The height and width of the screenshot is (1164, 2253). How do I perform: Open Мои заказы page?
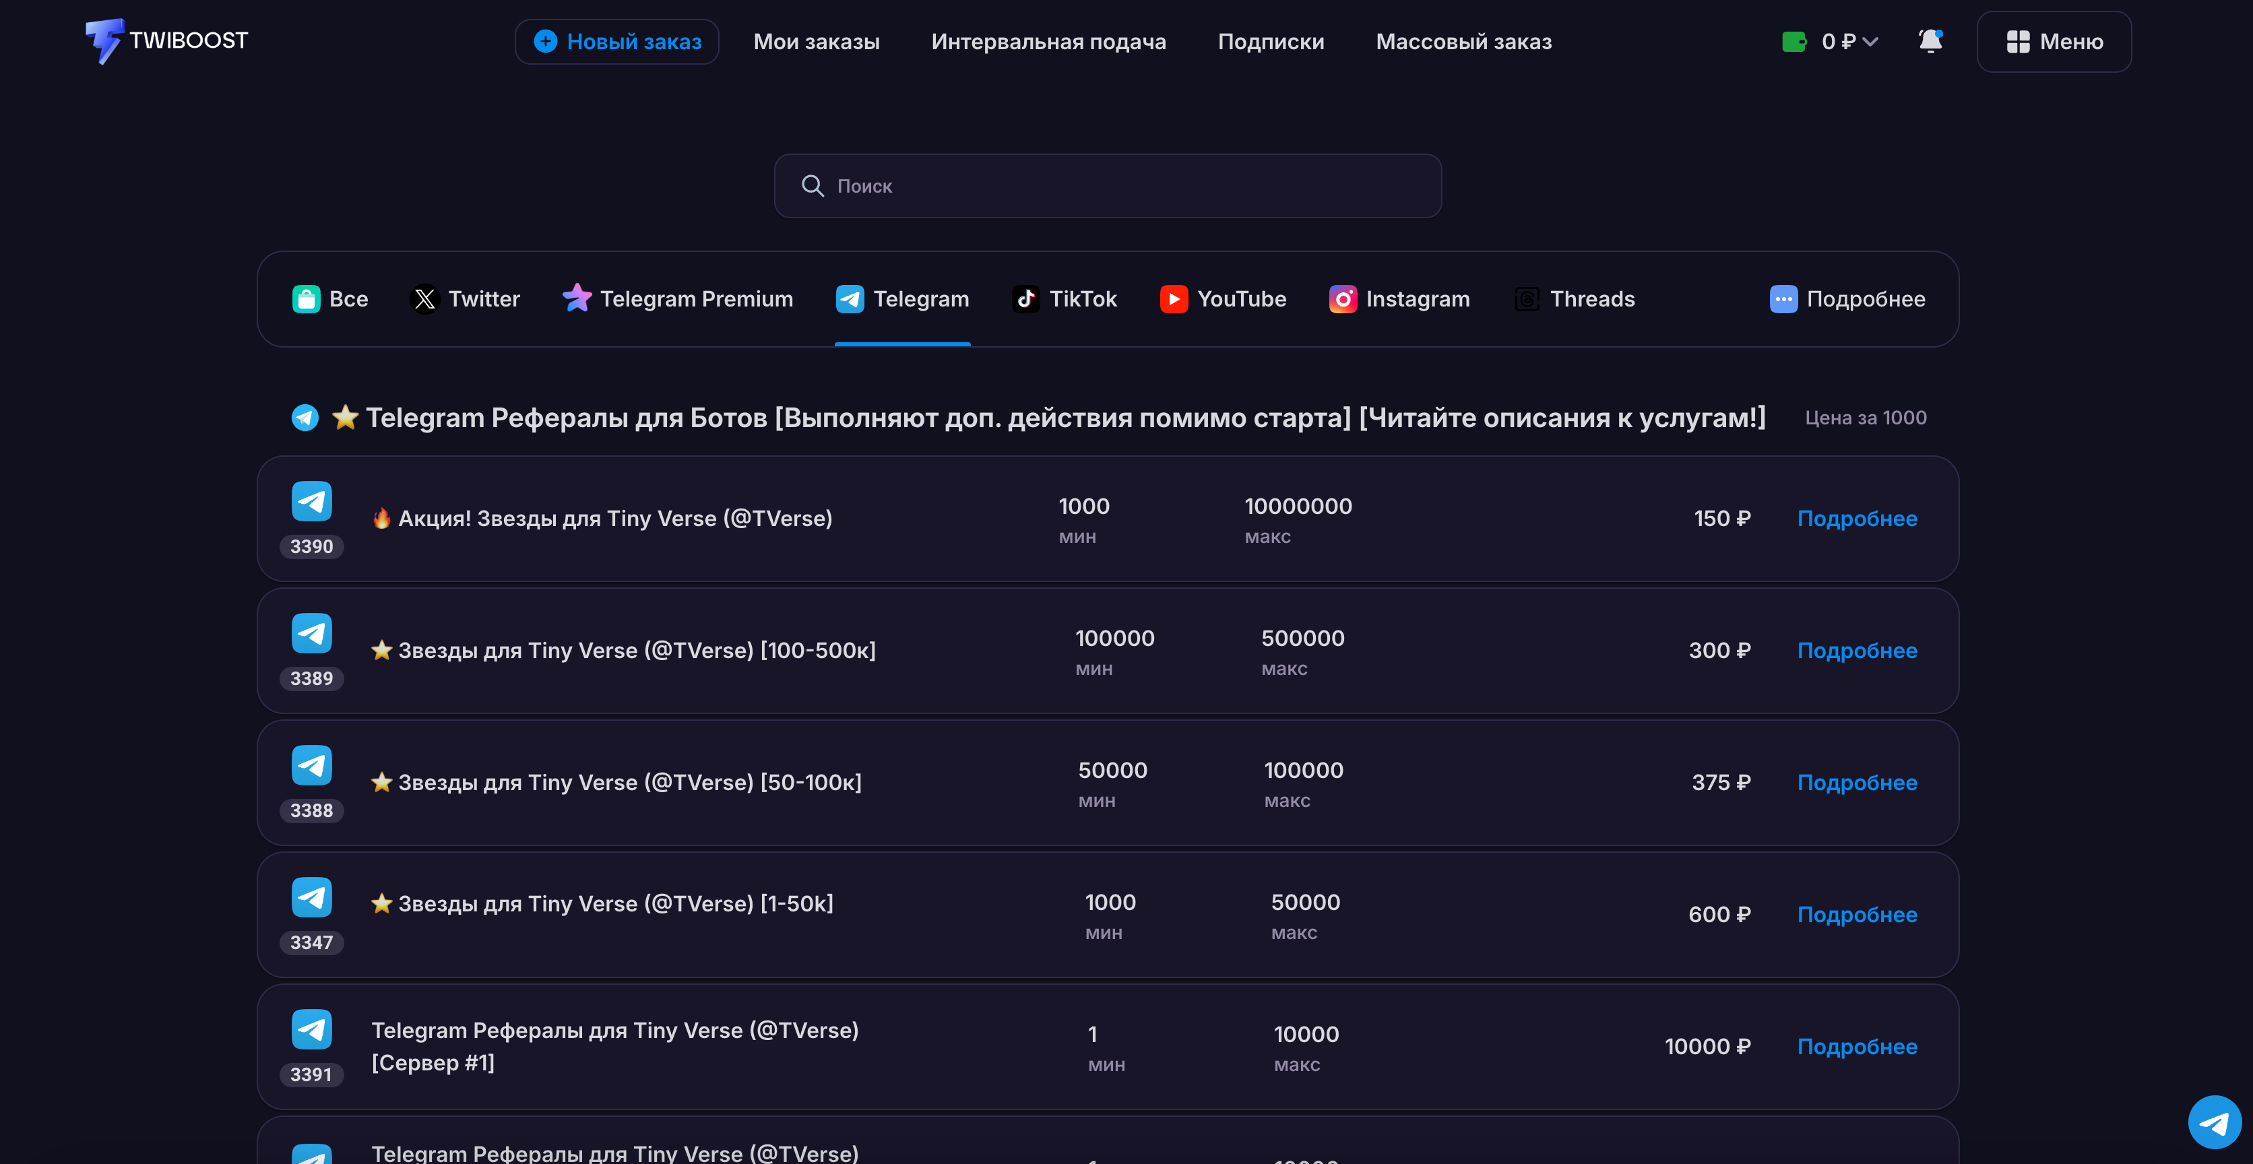click(816, 41)
